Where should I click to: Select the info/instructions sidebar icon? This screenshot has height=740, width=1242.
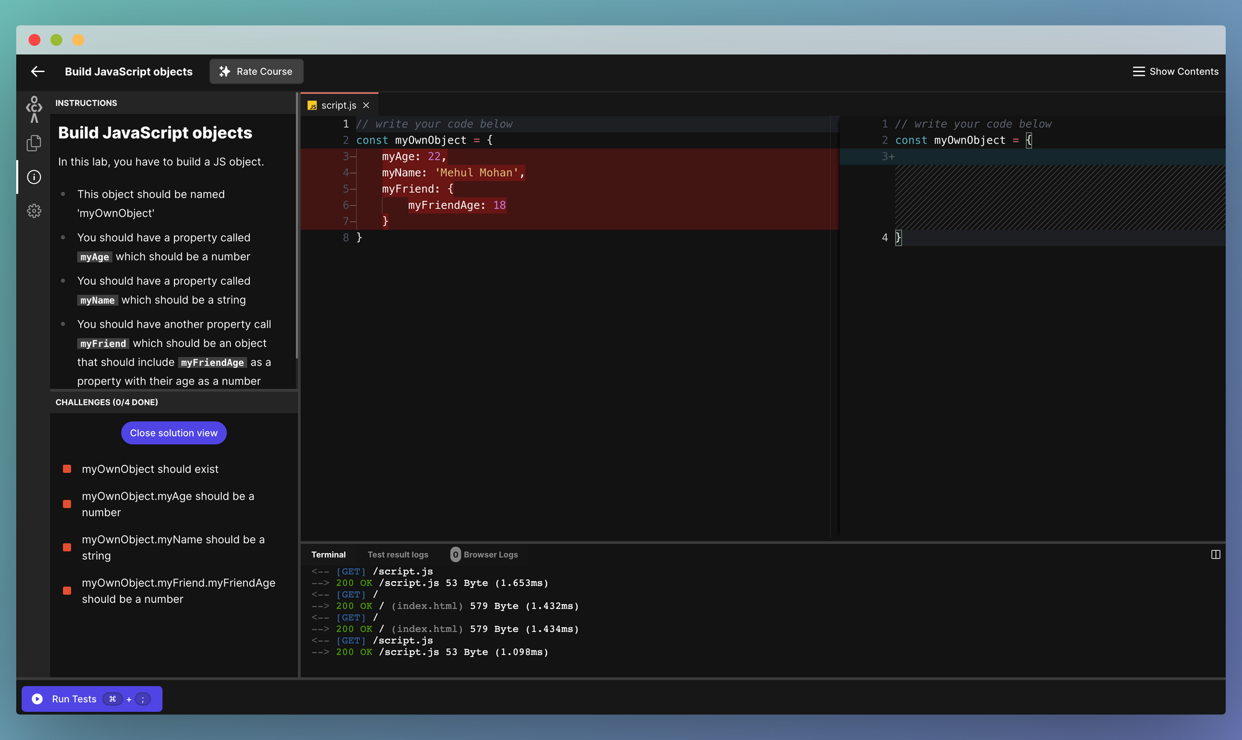click(x=34, y=177)
